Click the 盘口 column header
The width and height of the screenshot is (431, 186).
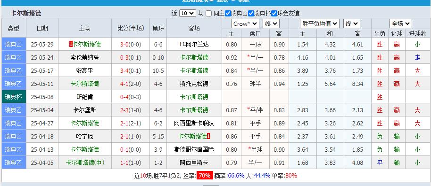[255, 33]
